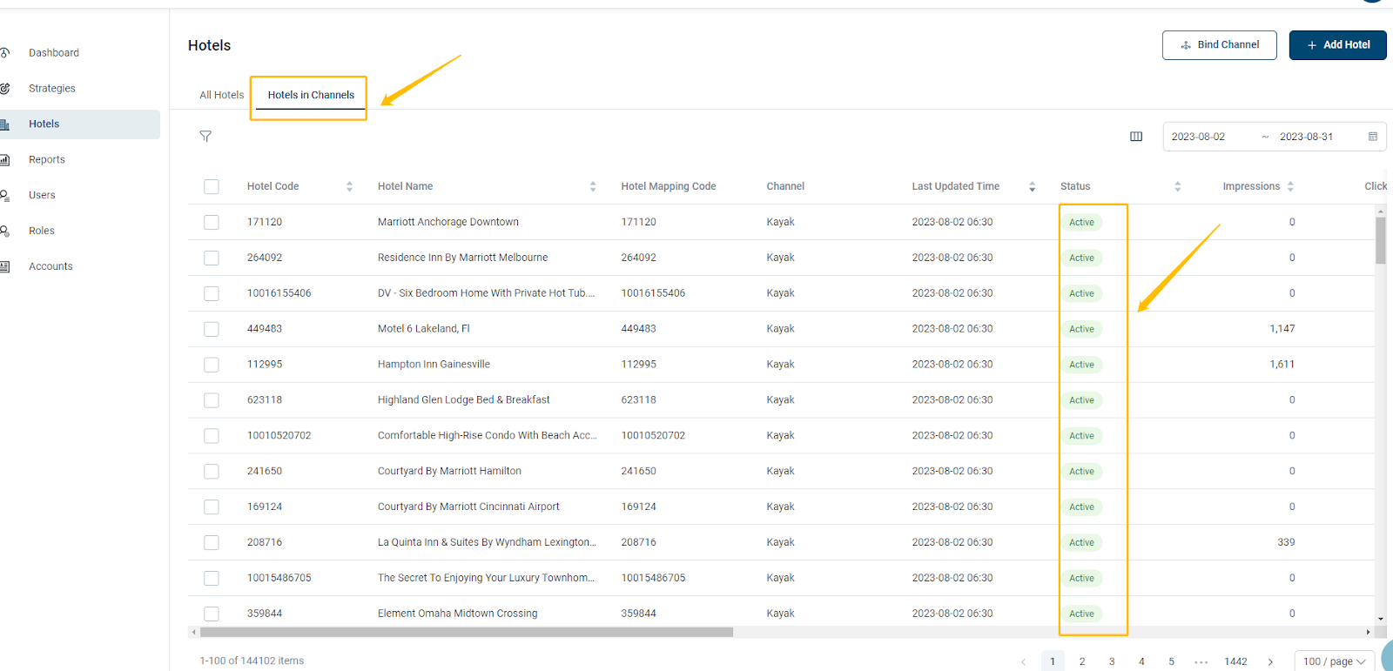Viewport: 1393px width, 671px height.
Task: Go to page 4
Action: [x=1141, y=662]
